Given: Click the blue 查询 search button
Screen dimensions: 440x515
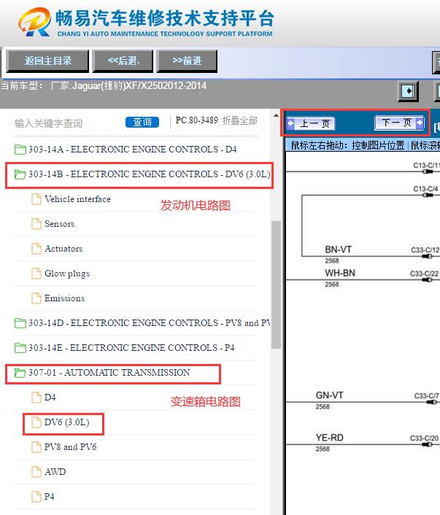Looking at the screenshot, I should point(142,122).
